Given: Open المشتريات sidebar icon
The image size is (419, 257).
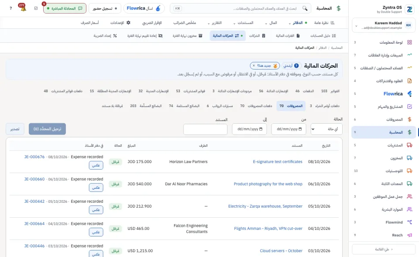Looking at the screenshot, I should pos(409,145).
